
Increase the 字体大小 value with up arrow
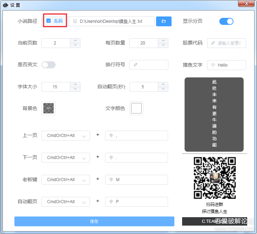[x=75, y=84]
